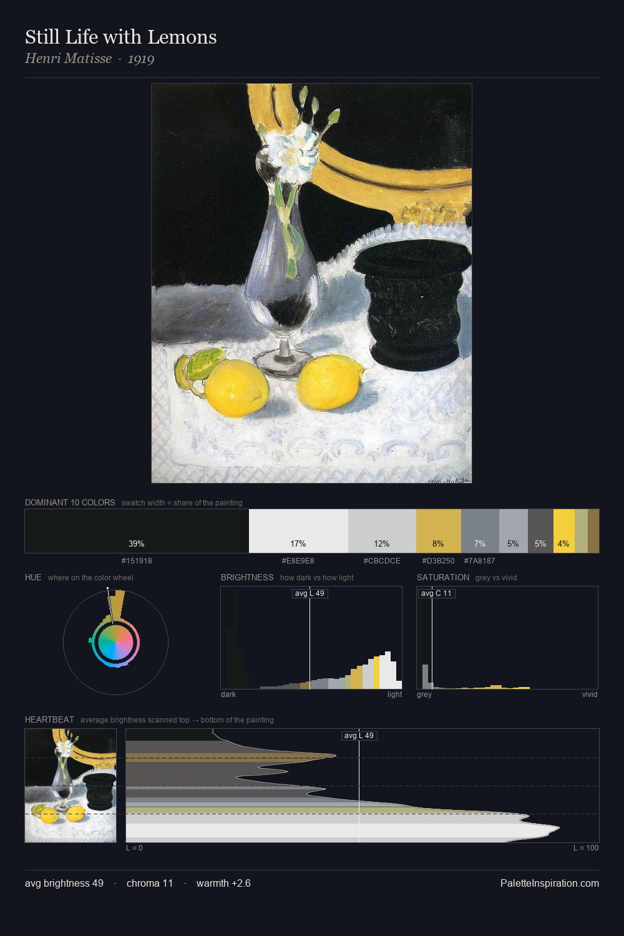Click the 'grey vs vivid' caption
This screenshot has width=624, height=936.
(496, 578)
